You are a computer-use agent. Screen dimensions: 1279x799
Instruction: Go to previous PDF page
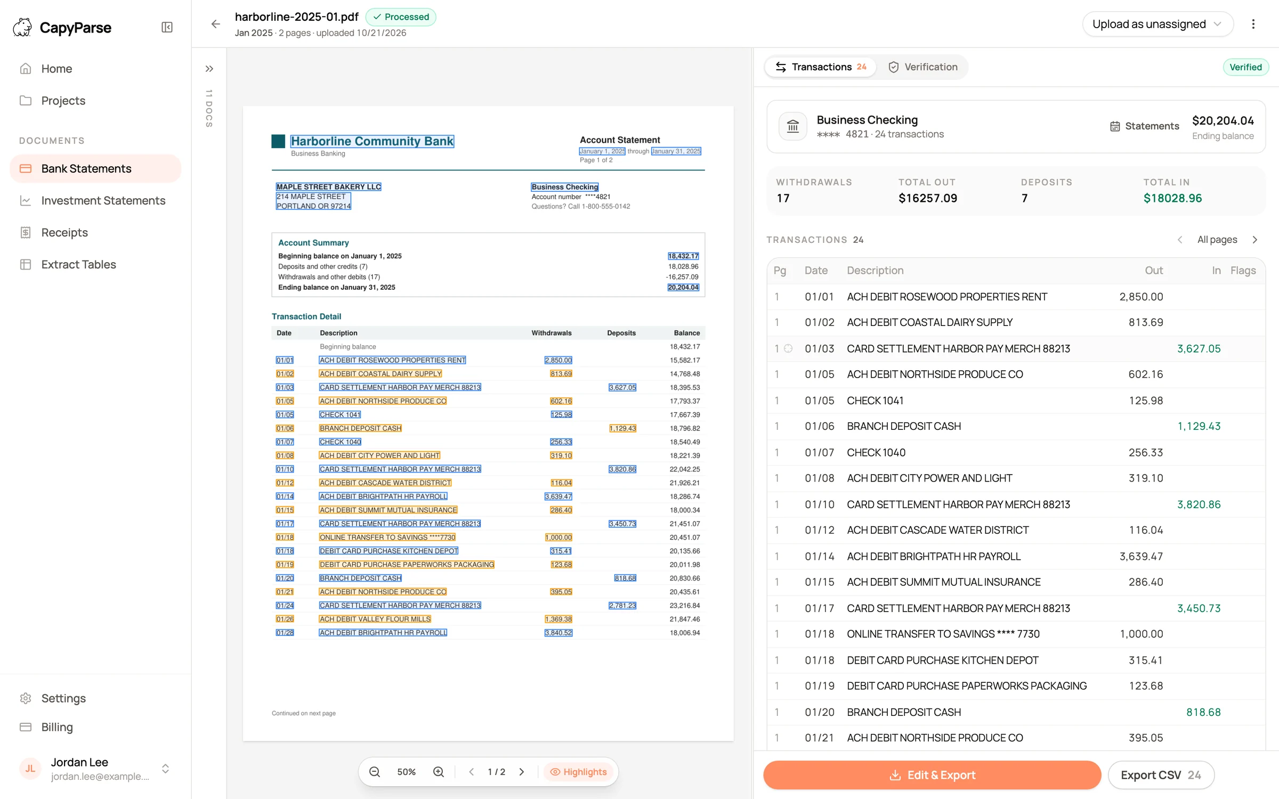click(471, 772)
